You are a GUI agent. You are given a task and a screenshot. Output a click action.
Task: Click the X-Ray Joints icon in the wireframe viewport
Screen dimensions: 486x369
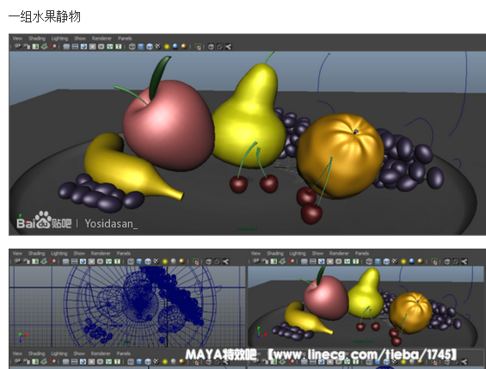click(x=225, y=261)
